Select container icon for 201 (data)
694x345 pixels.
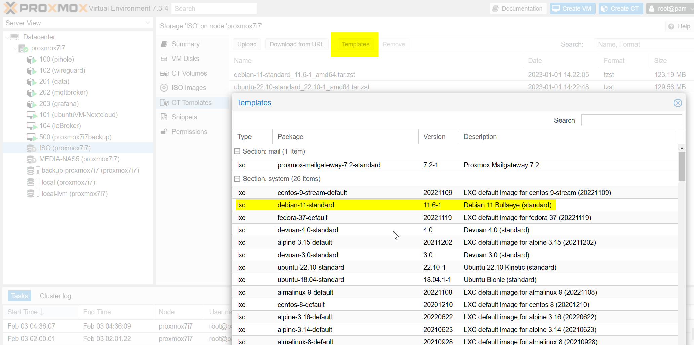[x=32, y=82]
